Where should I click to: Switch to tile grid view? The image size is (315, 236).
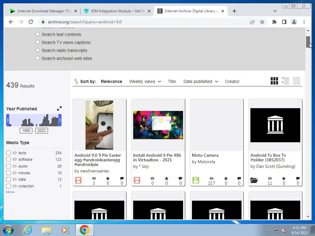point(274,81)
